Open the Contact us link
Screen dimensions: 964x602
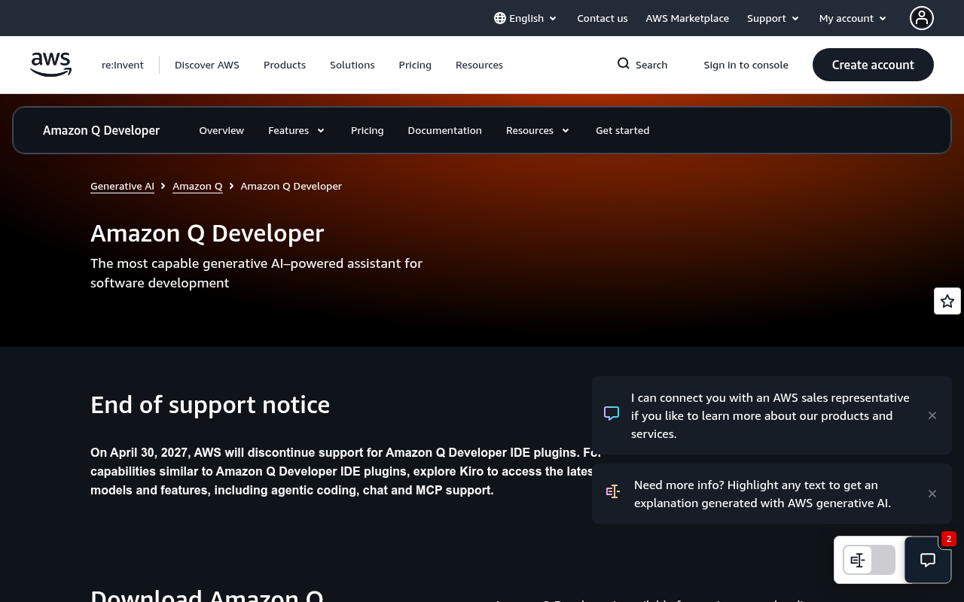602,18
